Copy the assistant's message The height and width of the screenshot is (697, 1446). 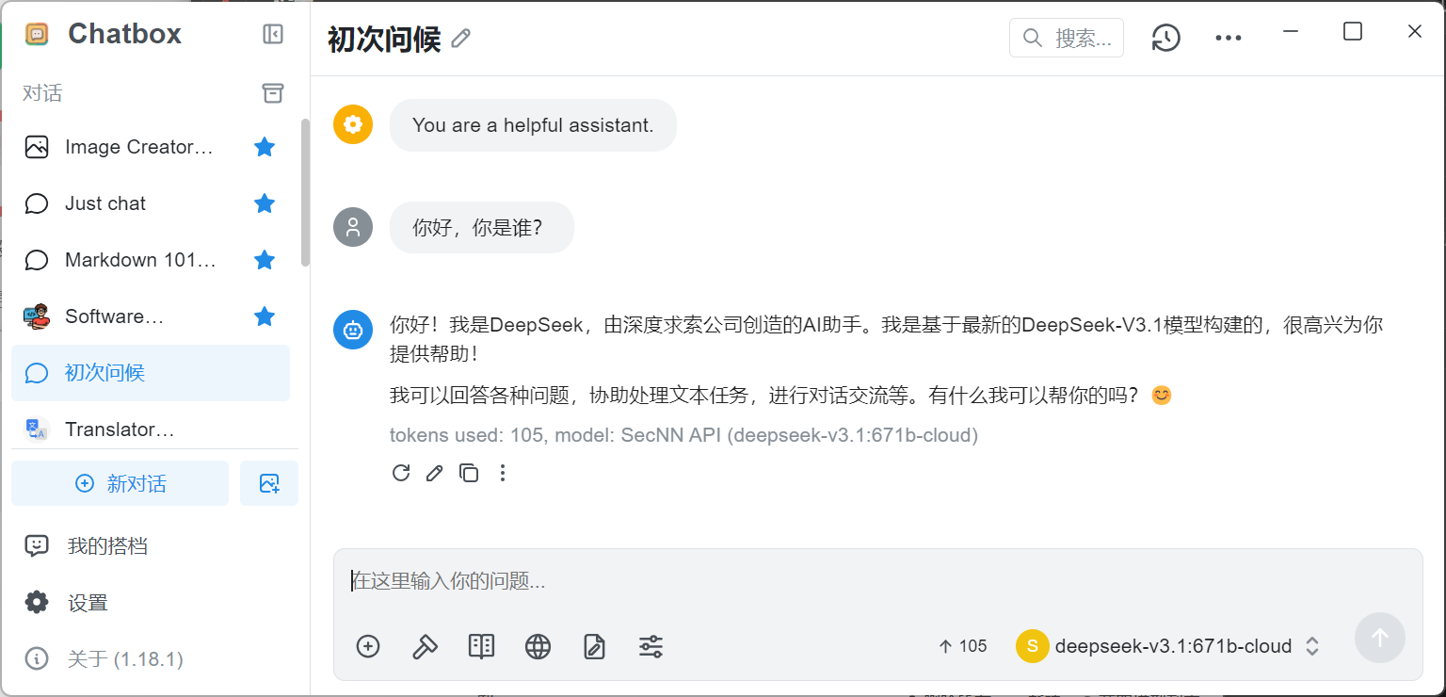(x=469, y=473)
